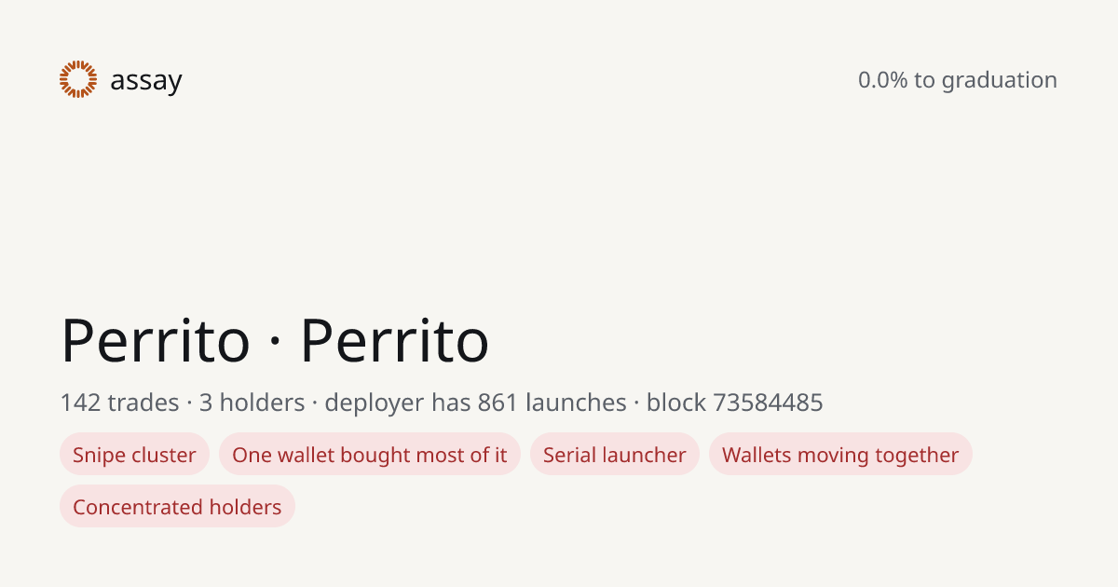Click the number 142 in trades stat
Image resolution: width=1118 pixels, height=587 pixels.
point(81,403)
